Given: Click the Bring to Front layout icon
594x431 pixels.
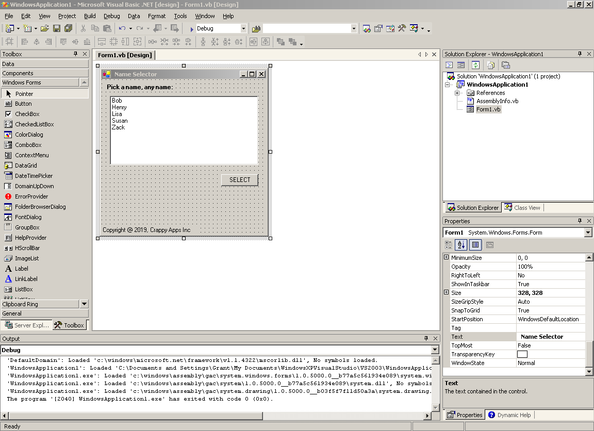Looking at the screenshot, I should (x=280, y=42).
